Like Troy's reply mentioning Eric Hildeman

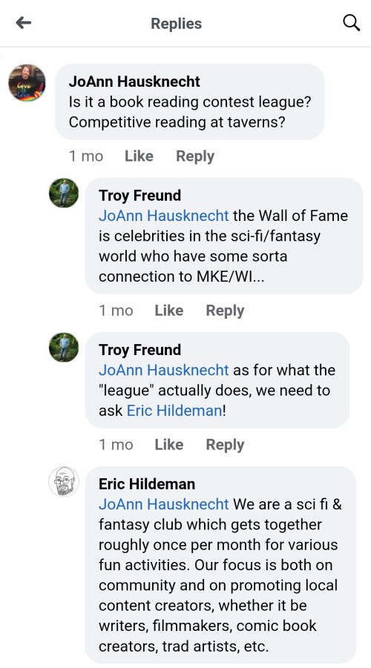pos(169,445)
